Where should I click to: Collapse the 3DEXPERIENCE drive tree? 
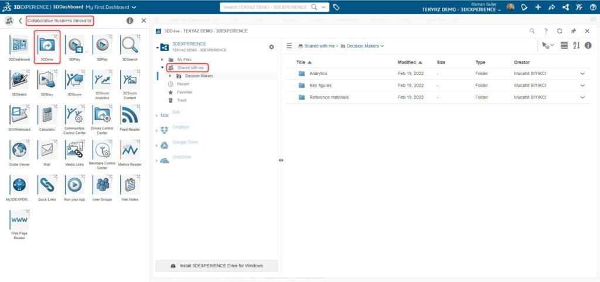(157, 47)
